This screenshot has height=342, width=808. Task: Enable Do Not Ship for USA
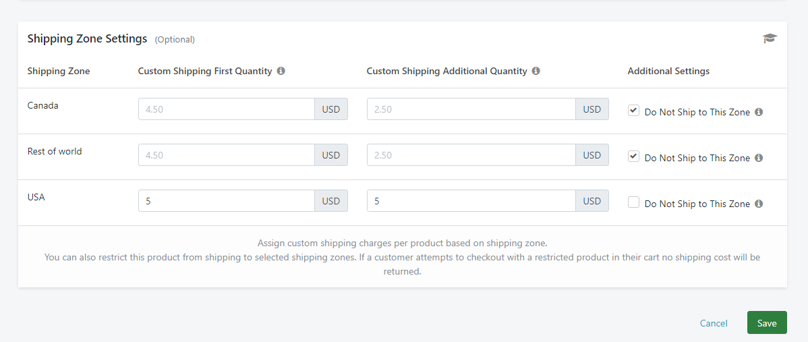pos(633,202)
